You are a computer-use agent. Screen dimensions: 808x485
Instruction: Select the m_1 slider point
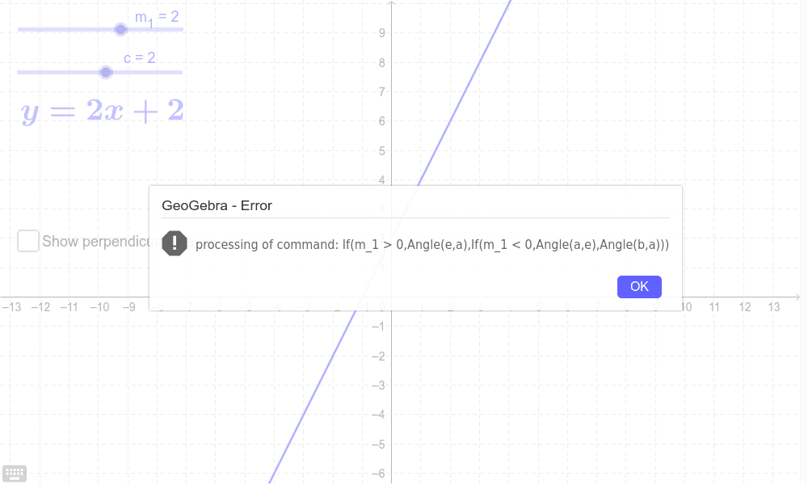pyautogui.click(x=121, y=29)
